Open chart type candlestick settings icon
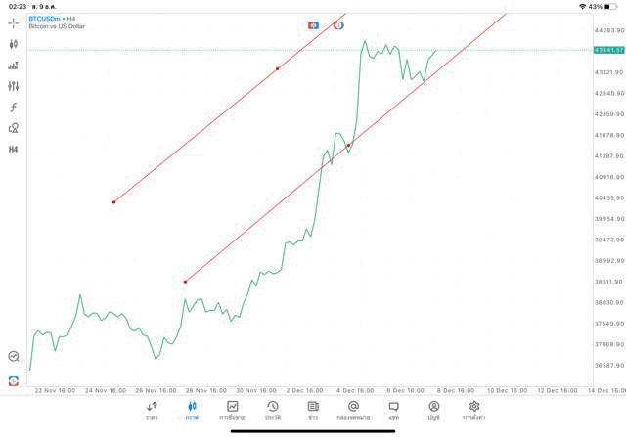This screenshot has height=437, width=626. tap(14, 44)
